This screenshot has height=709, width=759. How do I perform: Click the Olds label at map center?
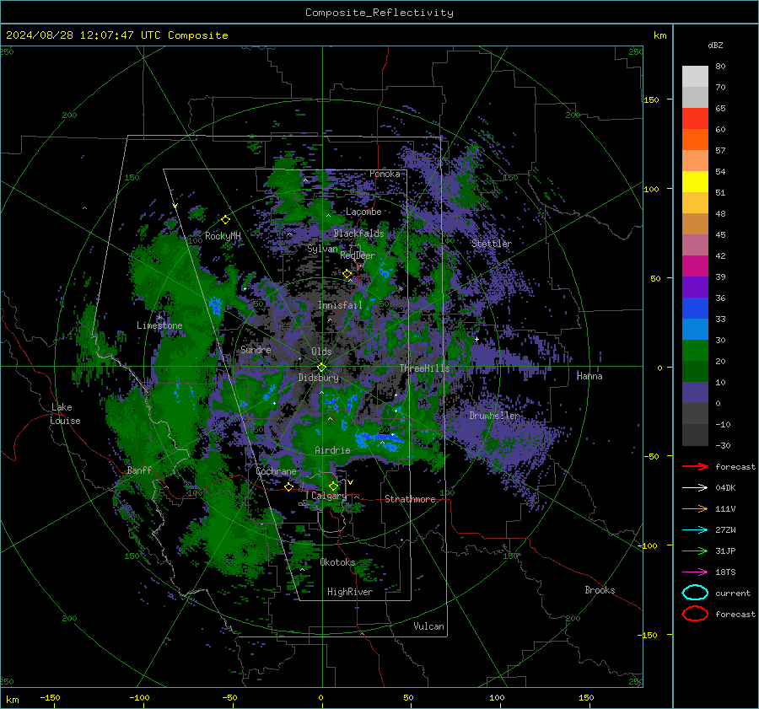321,352
